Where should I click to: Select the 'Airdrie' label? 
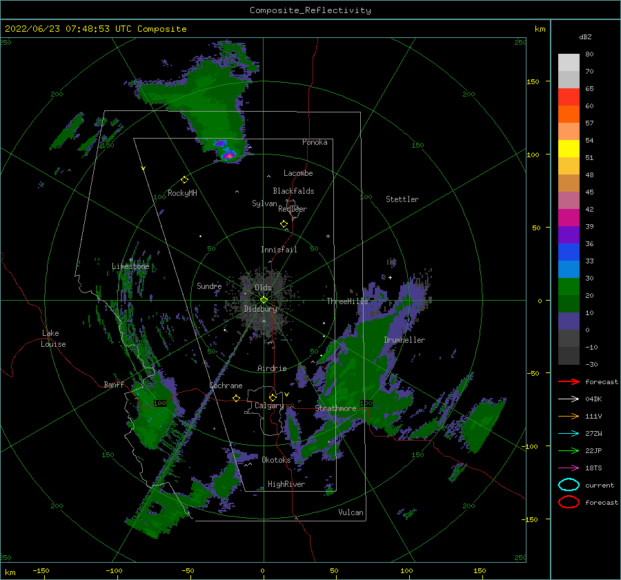[272, 368]
